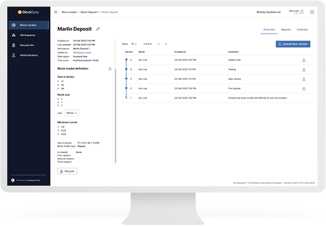Screen dimensions: 326x226
Task: Click Upload New Version button
Action: tap(293, 44)
